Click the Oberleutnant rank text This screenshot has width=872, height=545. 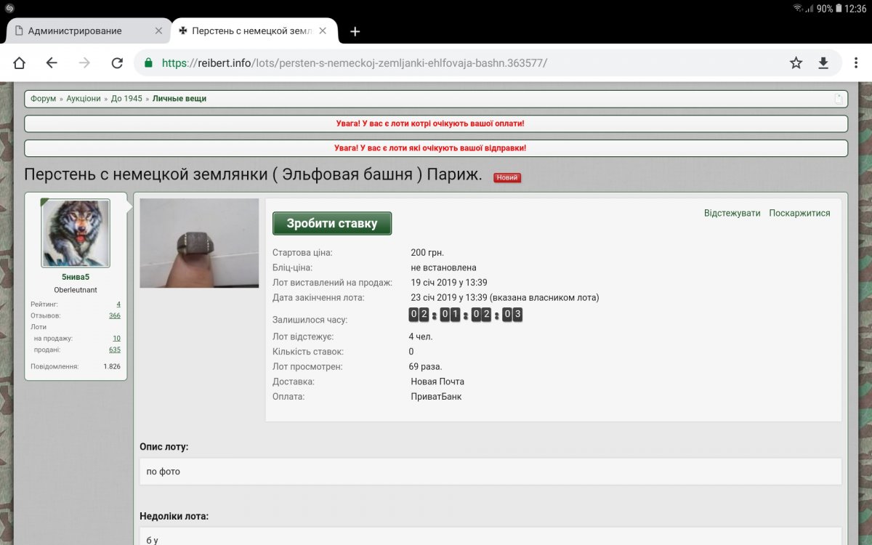click(x=76, y=290)
